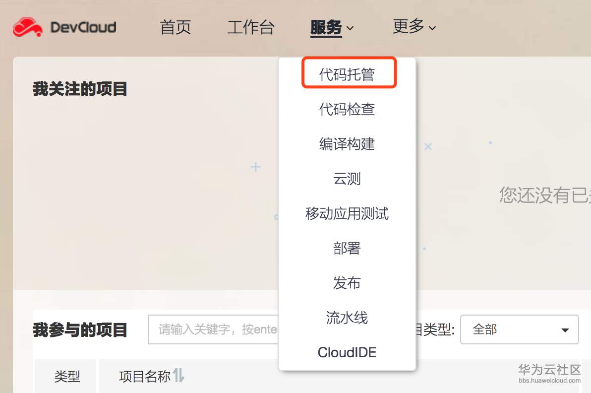
Task: Select 发布 in the services list
Action: [x=347, y=283]
